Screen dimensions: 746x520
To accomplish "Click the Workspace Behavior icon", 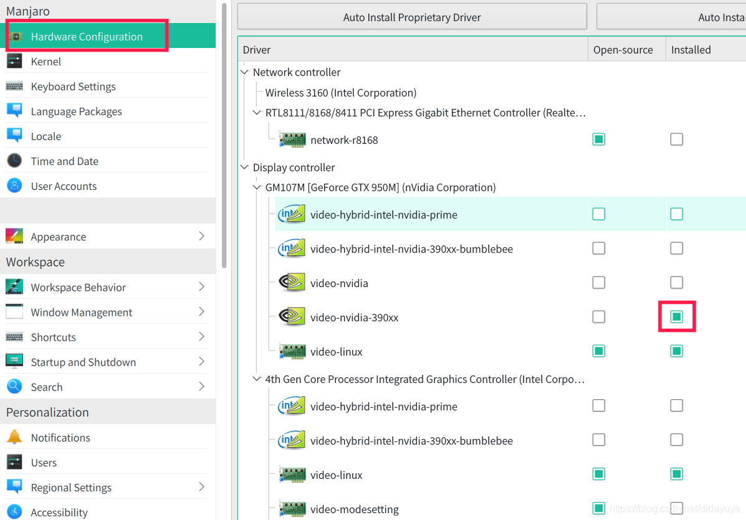I will (14, 286).
